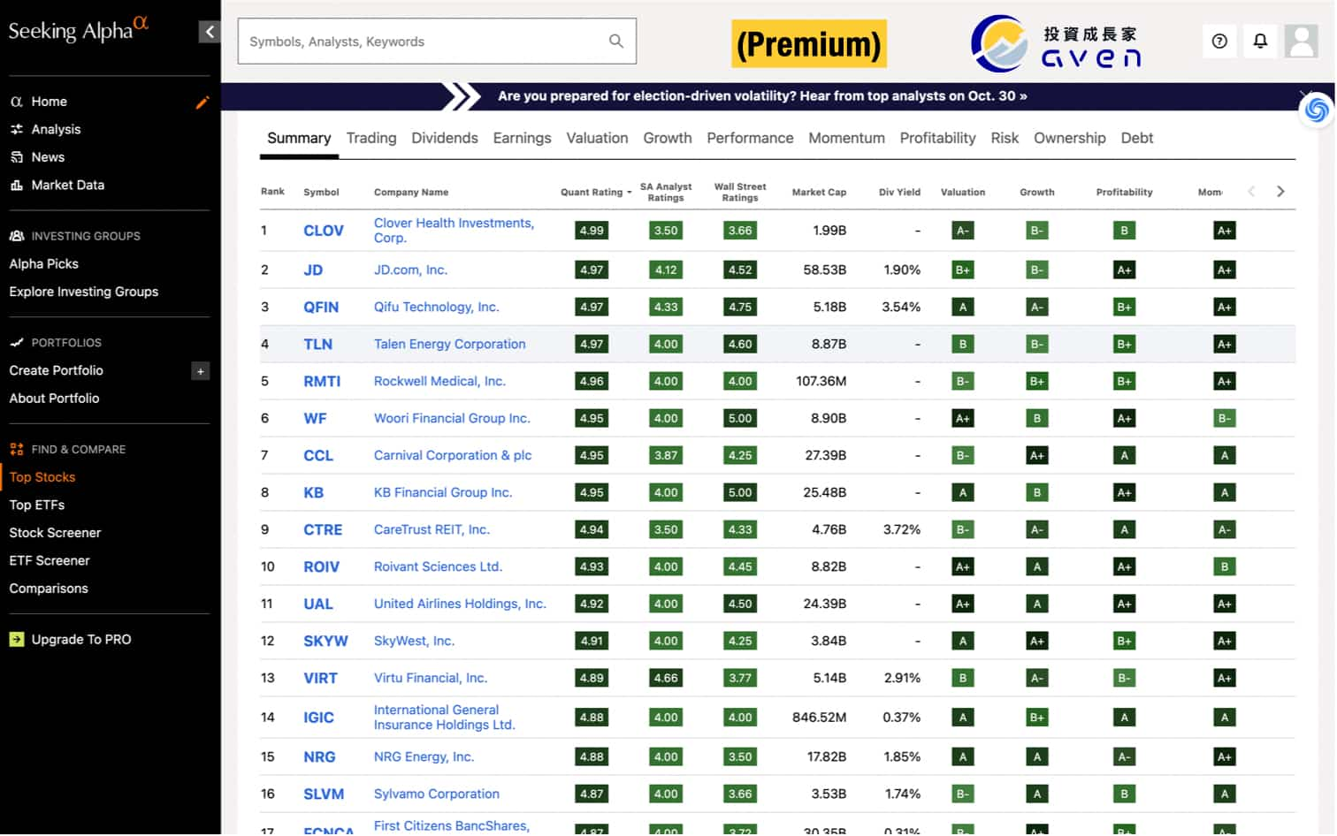Open KB Financial Group Inc. link
Viewport: 1337px width, 836px height.
(443, 493)
